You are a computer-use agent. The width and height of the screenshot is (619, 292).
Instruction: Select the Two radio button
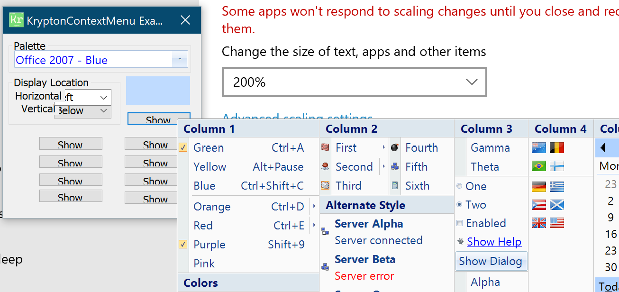click(x=459, y=205)
